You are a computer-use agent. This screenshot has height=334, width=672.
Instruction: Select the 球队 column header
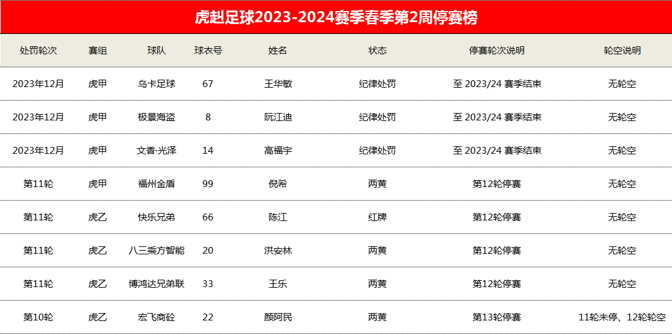(157, 51)
